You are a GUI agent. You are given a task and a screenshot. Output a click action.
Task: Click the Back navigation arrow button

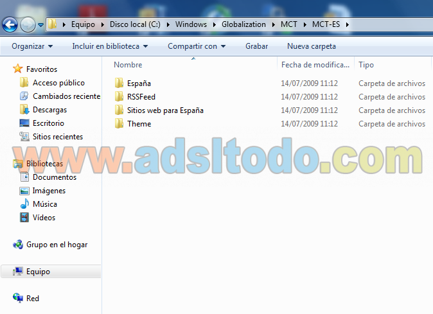10,25
